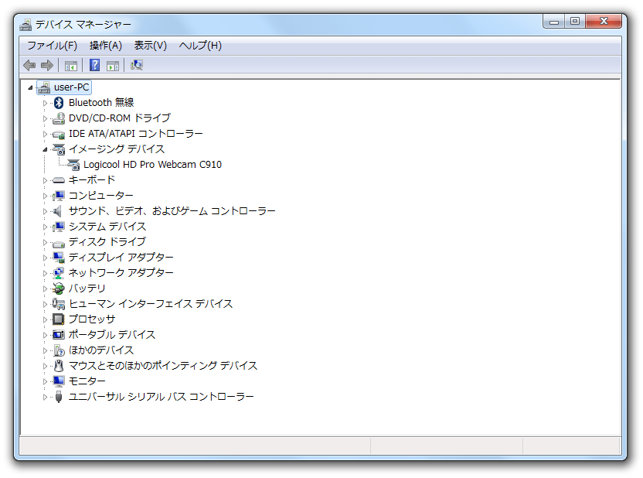Click the マウス pointing device icon
This screenshot has width=643, height=478.
tap(59, 366)
